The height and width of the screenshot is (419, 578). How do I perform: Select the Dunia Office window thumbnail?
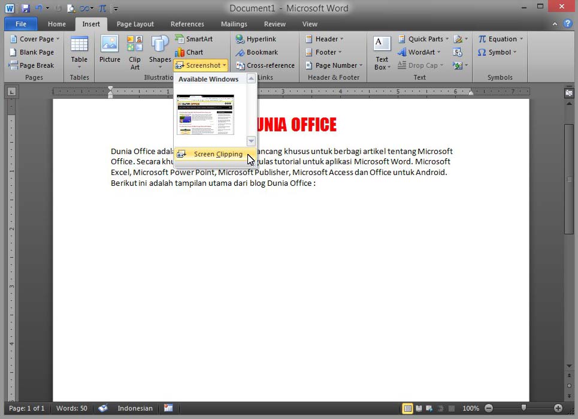205,114
